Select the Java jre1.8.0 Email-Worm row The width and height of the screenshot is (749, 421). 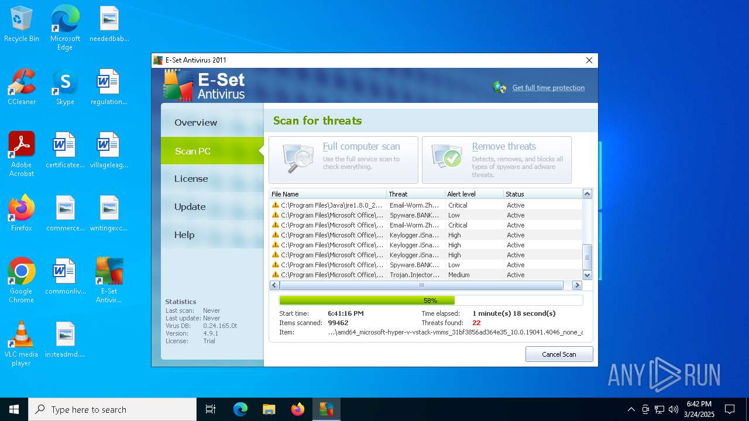[x=425, y=205]
